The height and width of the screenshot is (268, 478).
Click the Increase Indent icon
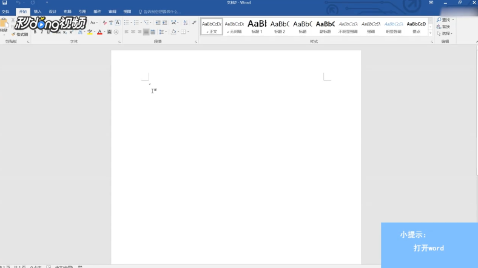(164, 22)
